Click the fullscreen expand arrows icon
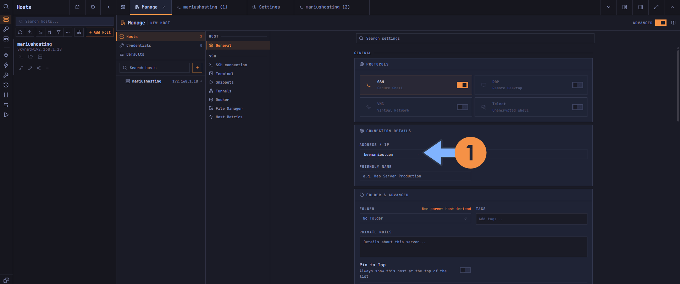 [x=656, y=7]
